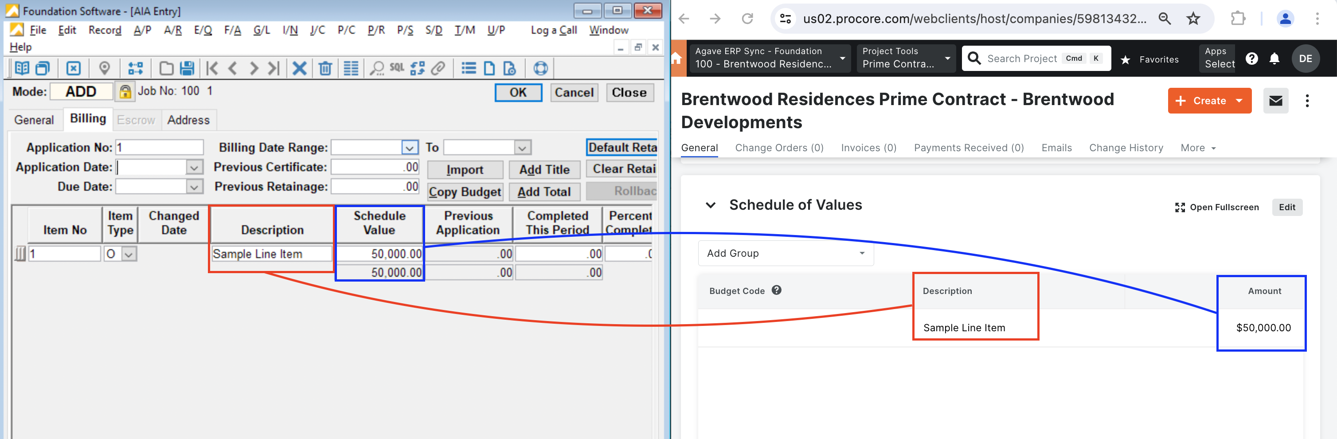Click the SQL query toolbar icon
The image size is (1337, 439).
397,67
